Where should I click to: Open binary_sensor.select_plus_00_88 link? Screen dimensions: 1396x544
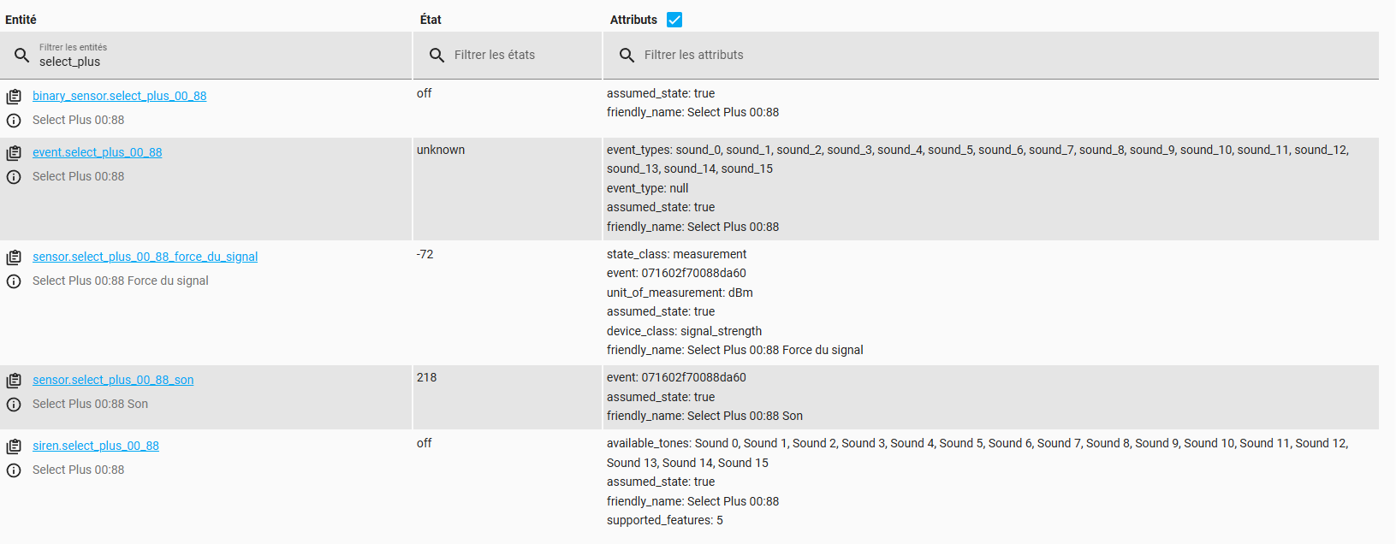click(119, 96)
